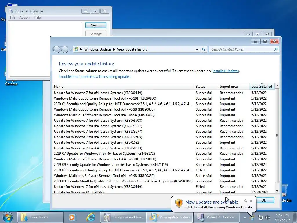Launch Windows Media Player from the taskbar
The image size is (297, 223).
click(72, 217)
